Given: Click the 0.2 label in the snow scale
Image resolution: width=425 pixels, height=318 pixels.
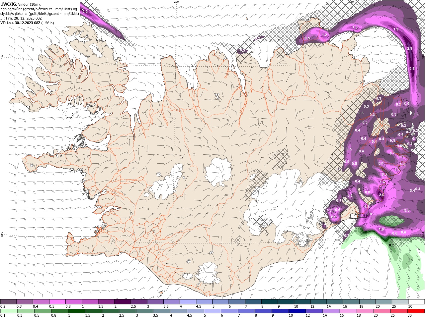Looking at the screenshot, I should tap(3, 307).
